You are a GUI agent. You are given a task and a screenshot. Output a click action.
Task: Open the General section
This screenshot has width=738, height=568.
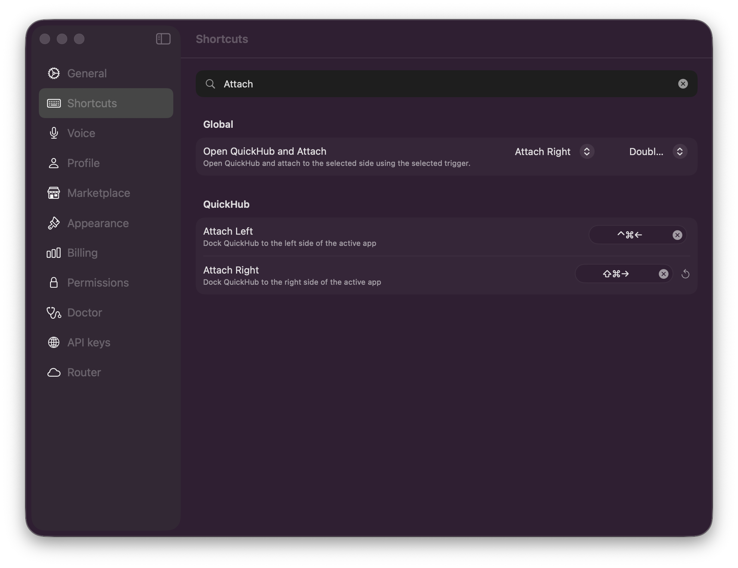[106, 73]
